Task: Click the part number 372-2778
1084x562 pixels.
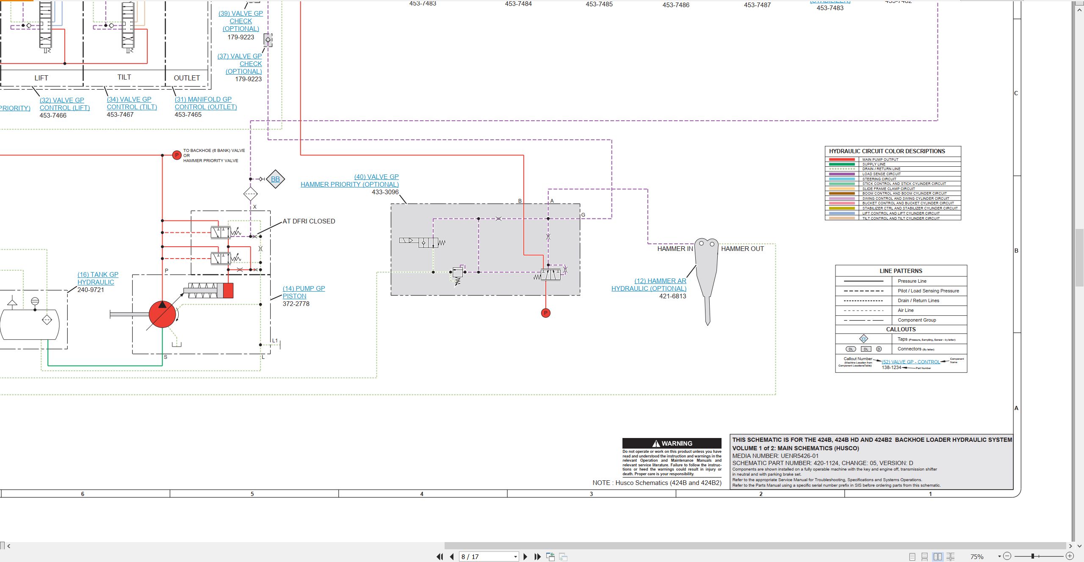Action: (x=296, y=304)
